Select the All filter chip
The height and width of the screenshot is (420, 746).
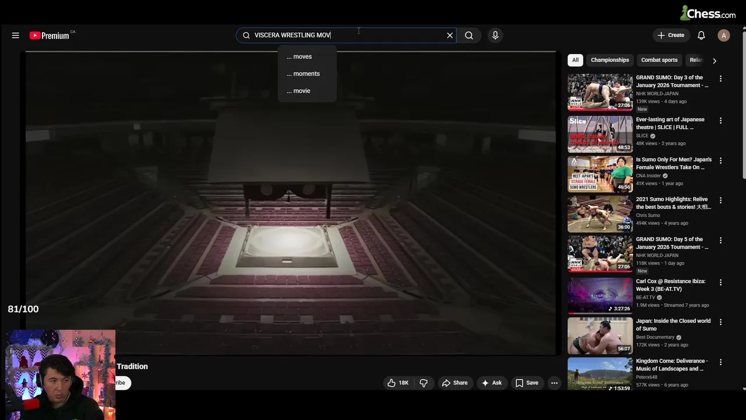pos(575,60)
